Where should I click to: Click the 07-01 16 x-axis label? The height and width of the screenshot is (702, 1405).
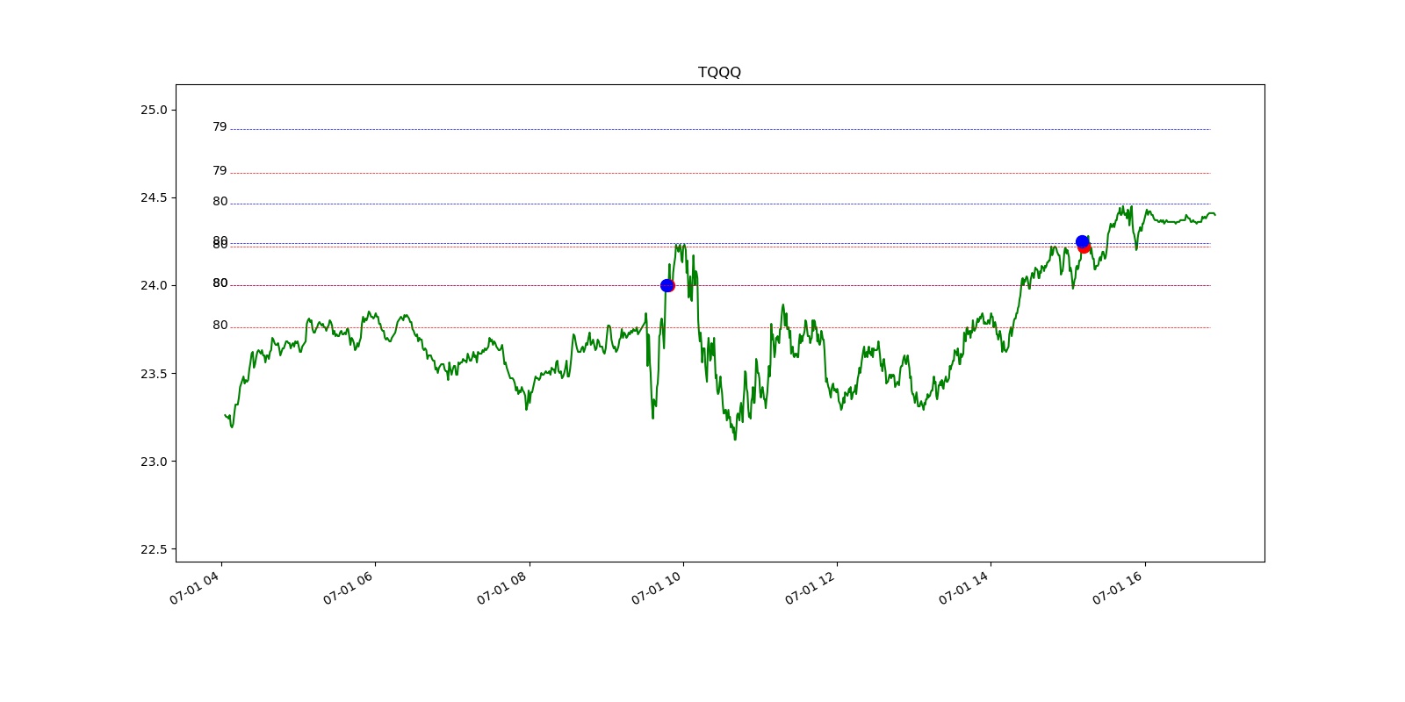click(x=1117, y=587)
